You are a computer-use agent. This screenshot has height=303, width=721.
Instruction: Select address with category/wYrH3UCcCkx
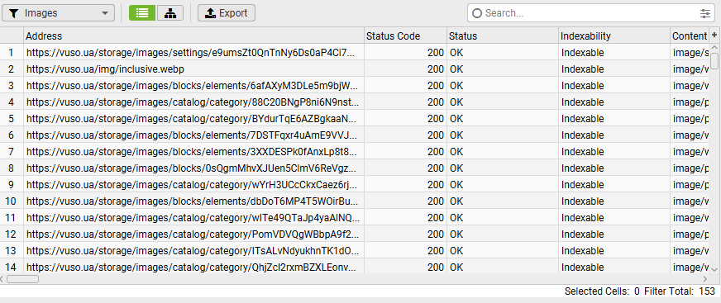coord(193,185)
